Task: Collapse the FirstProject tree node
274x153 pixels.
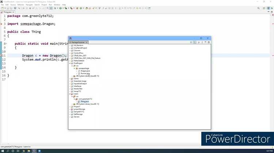Action: click(70, 63)
